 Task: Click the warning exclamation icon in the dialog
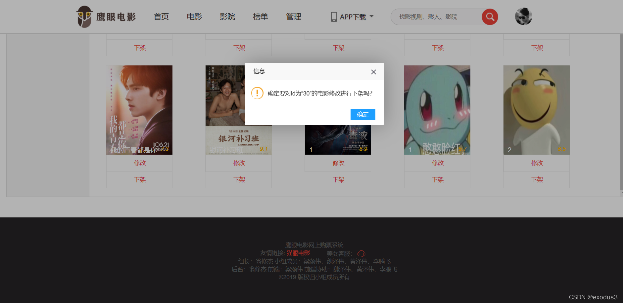point(257,93)
